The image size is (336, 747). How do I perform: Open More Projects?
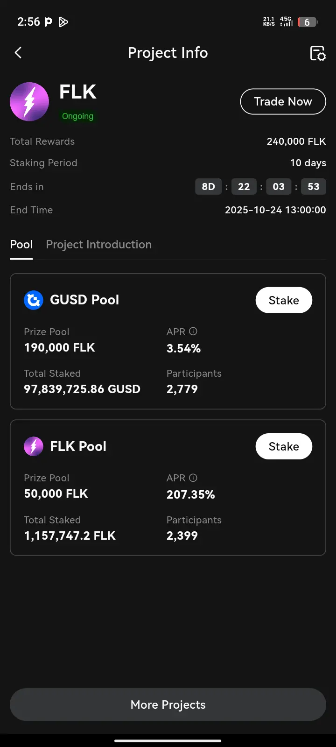(x=168, y=705)
